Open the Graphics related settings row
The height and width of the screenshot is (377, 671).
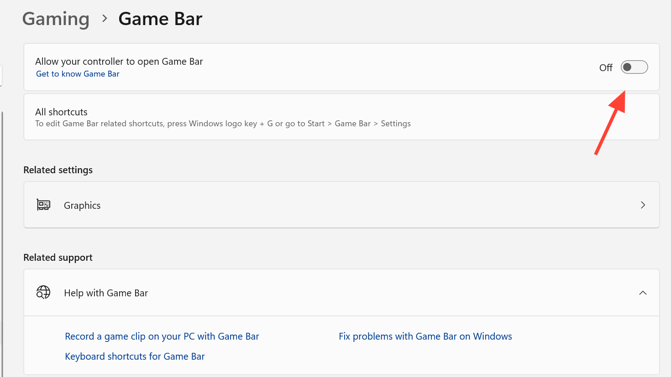341,205
